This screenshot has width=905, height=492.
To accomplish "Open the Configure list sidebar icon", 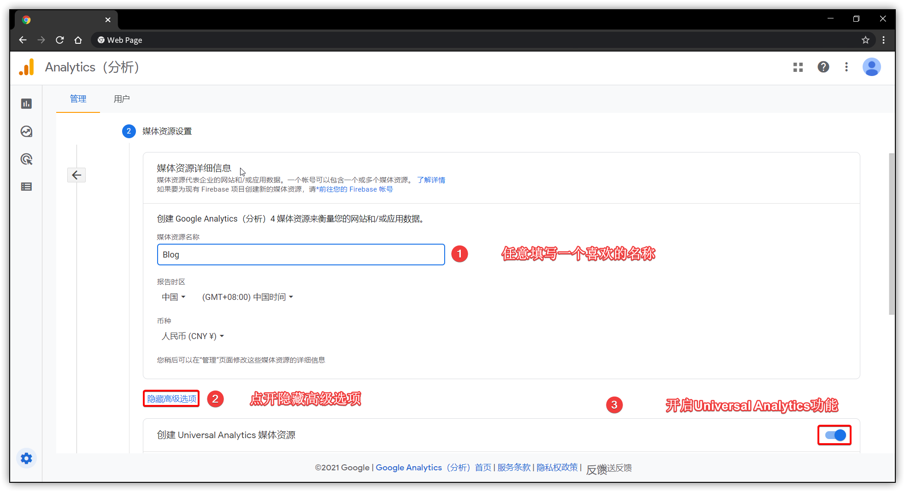I will point(26,187).
